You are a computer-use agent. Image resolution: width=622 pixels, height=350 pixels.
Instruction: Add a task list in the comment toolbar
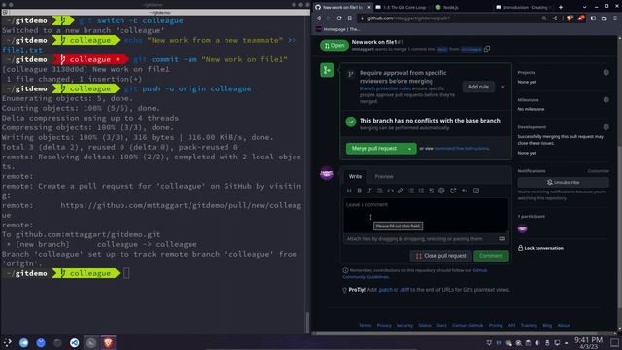432,191
